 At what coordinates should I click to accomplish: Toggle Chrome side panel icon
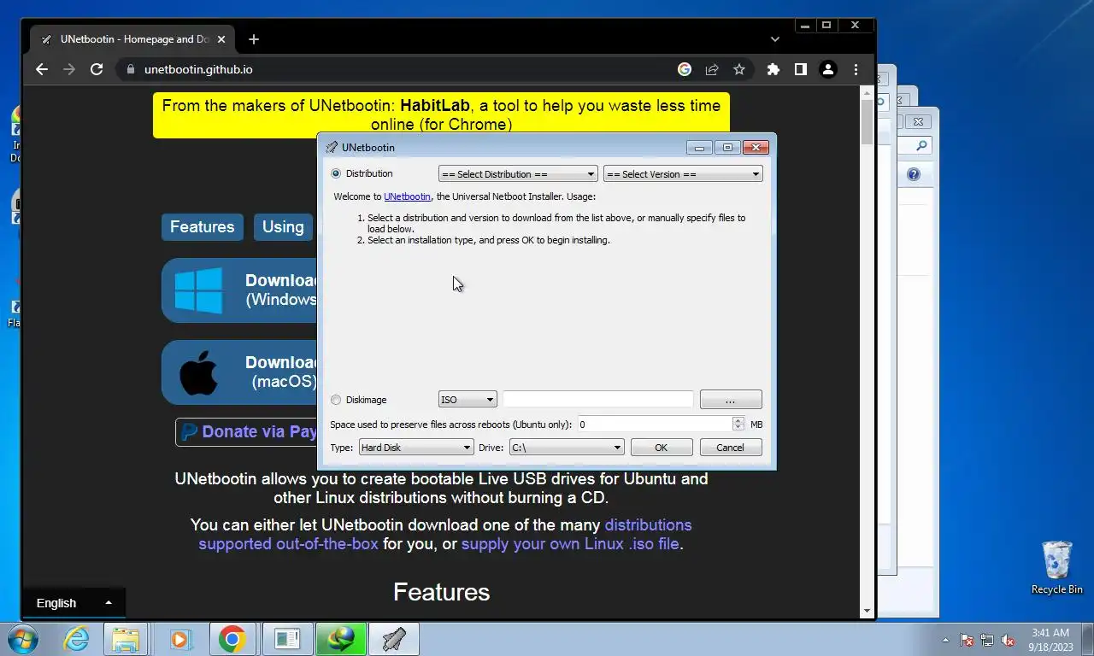point(801,69)
